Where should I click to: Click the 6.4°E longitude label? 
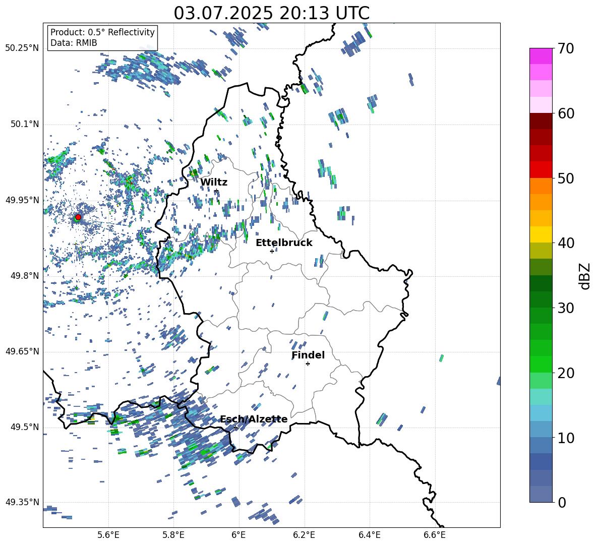[x=369, y=535]
